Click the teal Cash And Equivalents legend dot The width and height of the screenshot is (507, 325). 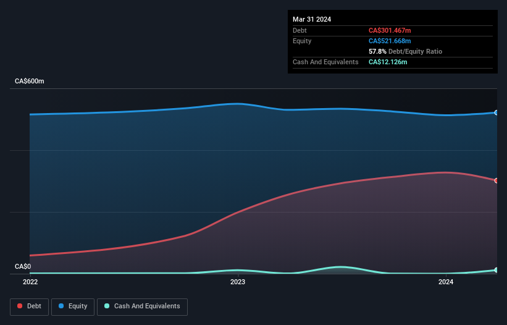click(107, 306)
